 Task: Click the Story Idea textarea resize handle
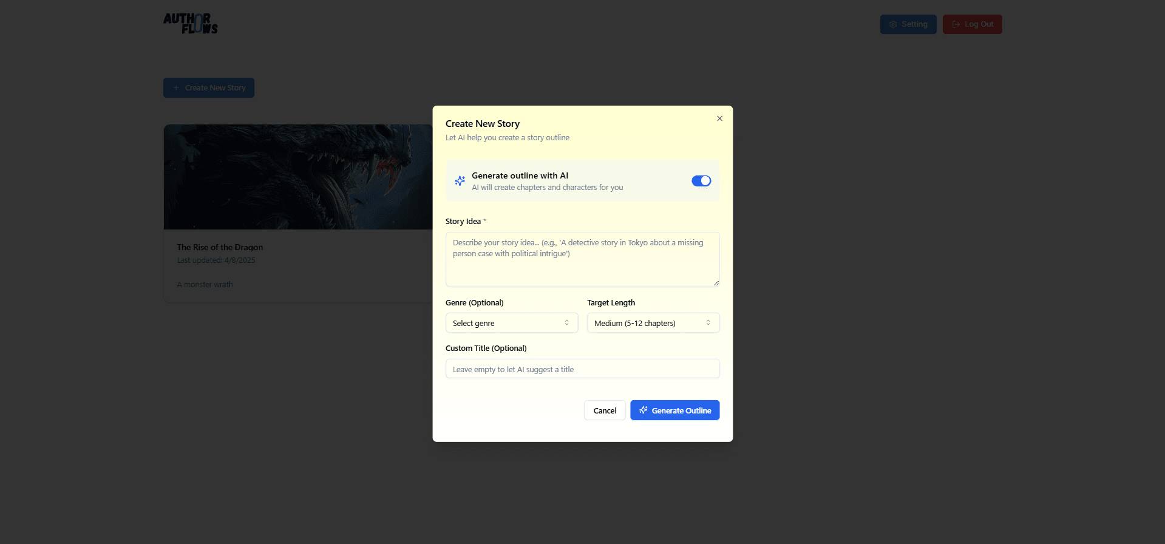(716, 282)
